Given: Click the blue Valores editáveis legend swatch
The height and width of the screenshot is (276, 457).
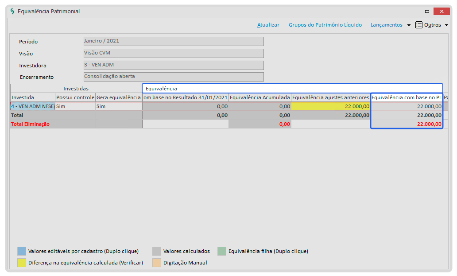Looking at the screenshot, I should pos(22,251).
